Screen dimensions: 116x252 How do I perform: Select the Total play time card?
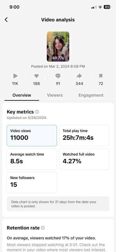click(x=84, y=136)
